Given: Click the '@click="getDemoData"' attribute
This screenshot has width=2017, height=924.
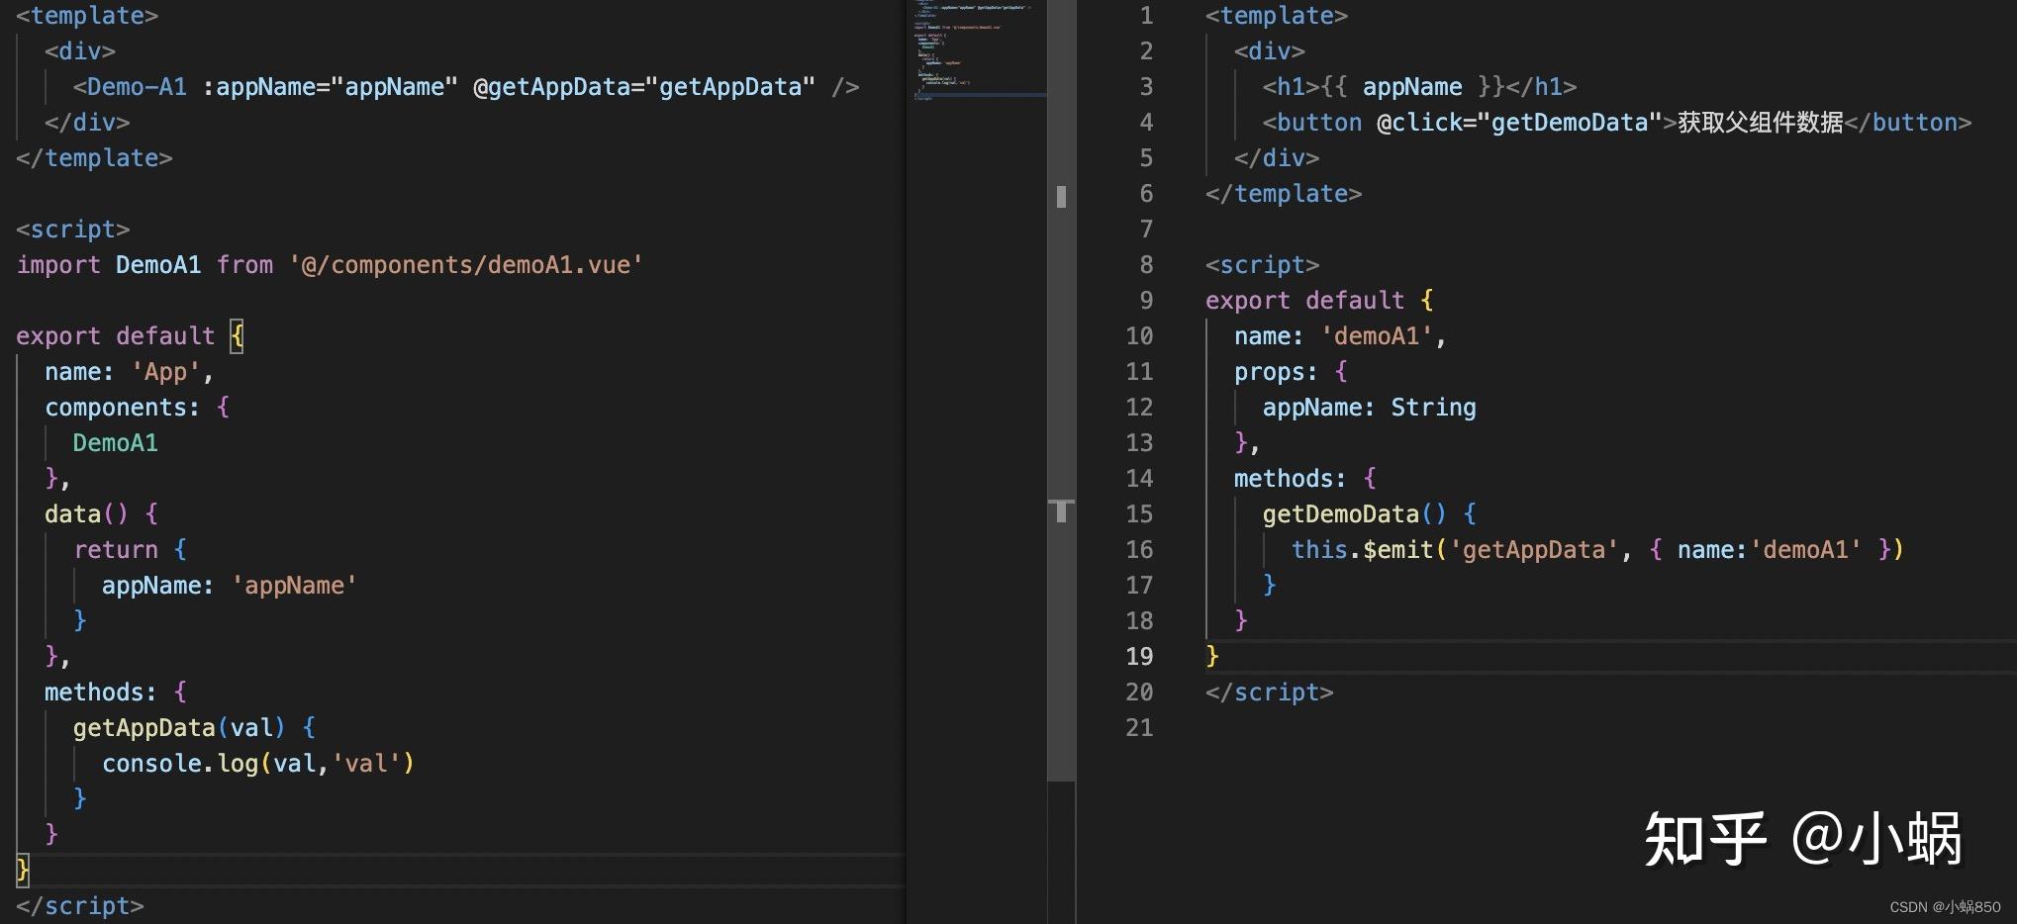Looking at the screenshot, I should (1519, 123).
